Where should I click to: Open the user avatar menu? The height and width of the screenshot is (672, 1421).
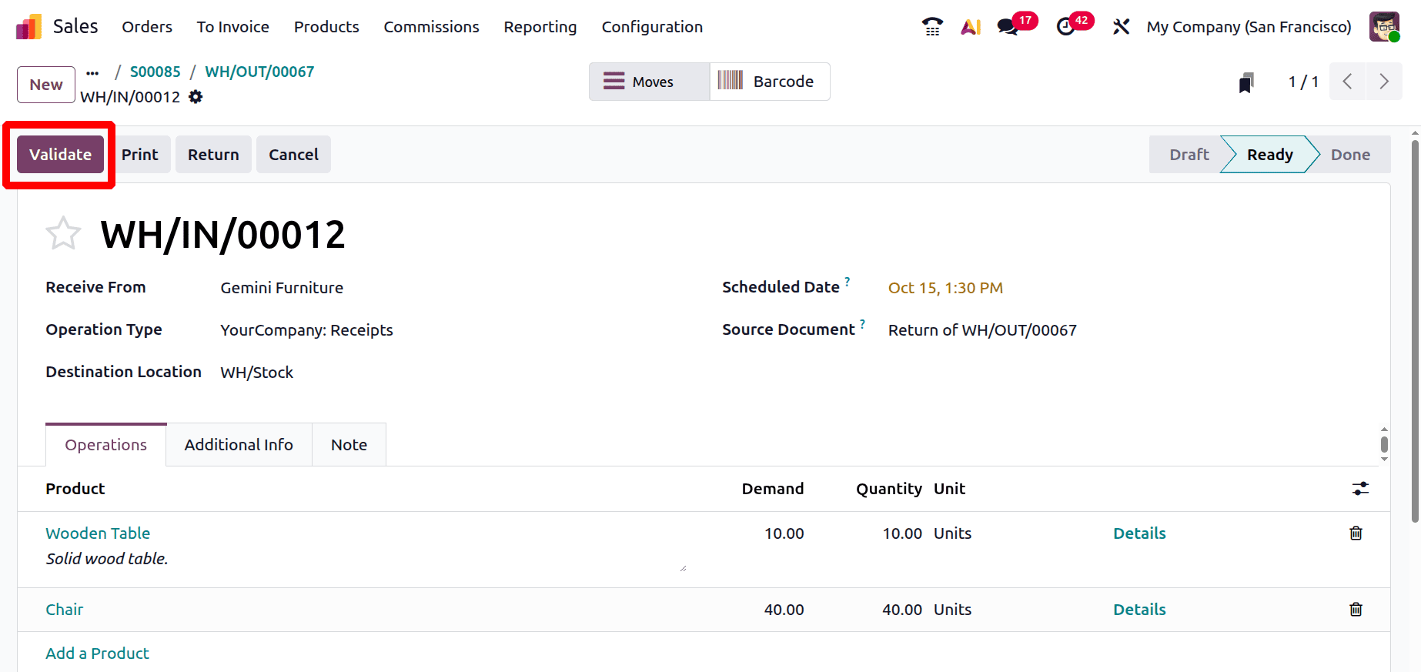1384,27
